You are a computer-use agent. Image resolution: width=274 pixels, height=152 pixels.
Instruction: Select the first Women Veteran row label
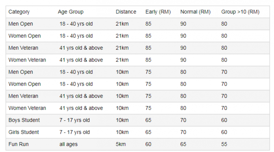click(27, 60)
